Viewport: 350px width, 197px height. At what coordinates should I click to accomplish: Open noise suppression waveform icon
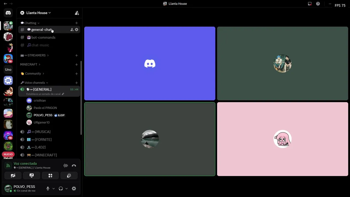(x=66, y=166)
